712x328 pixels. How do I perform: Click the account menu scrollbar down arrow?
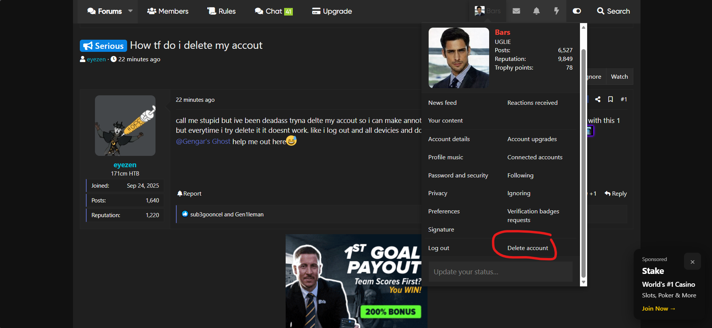click(583, 282)
